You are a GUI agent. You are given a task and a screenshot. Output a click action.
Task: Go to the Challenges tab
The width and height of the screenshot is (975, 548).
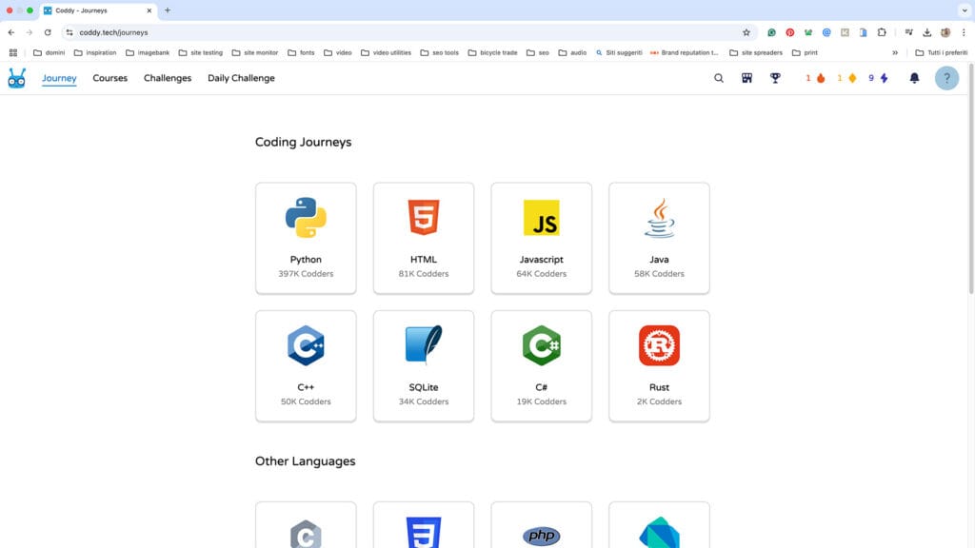pyautogui.click(x=168, y=78)
